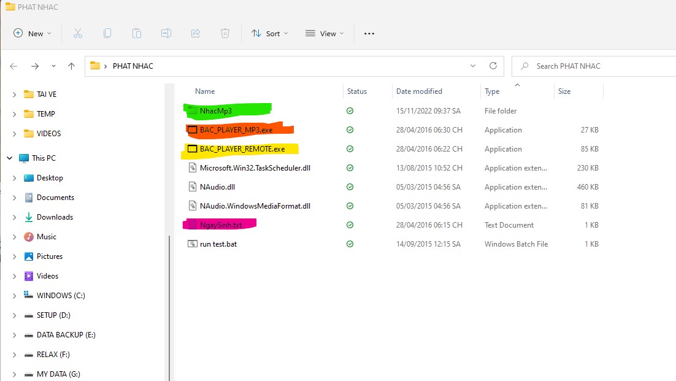The image size is (676, 381).
Task: Click the Refresh icon beside address bar
Action: (x=493, y=66)
